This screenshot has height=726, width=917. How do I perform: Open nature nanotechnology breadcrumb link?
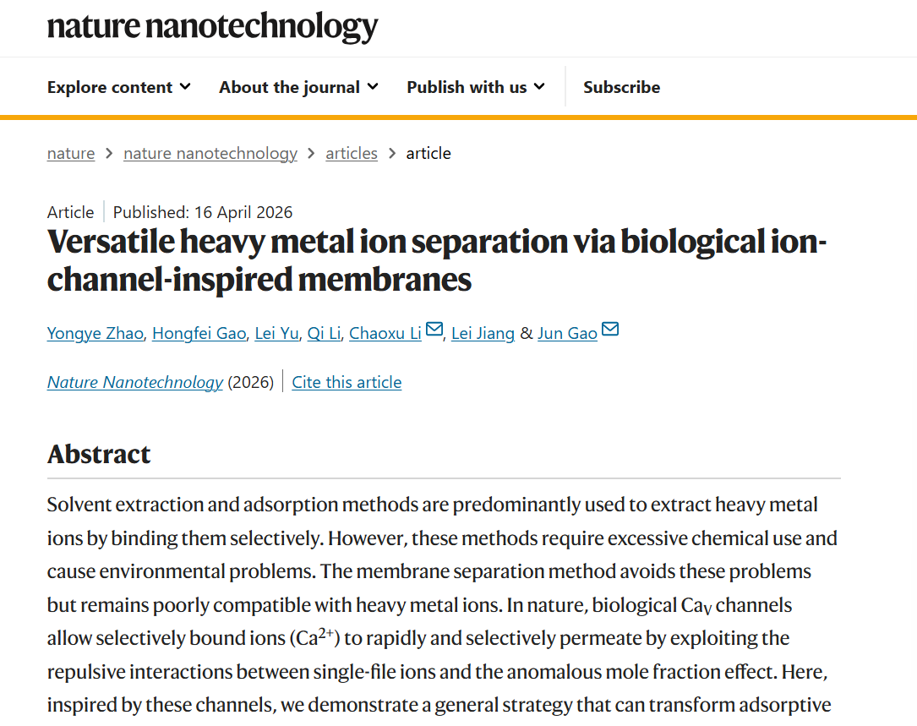click(210, 153)
